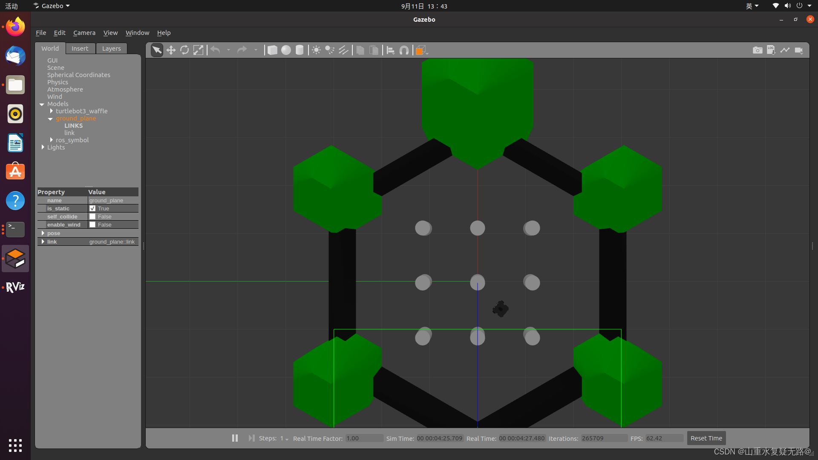
Task: Open the Gazebo app menu in top bar
Action: tap(52, 6)
